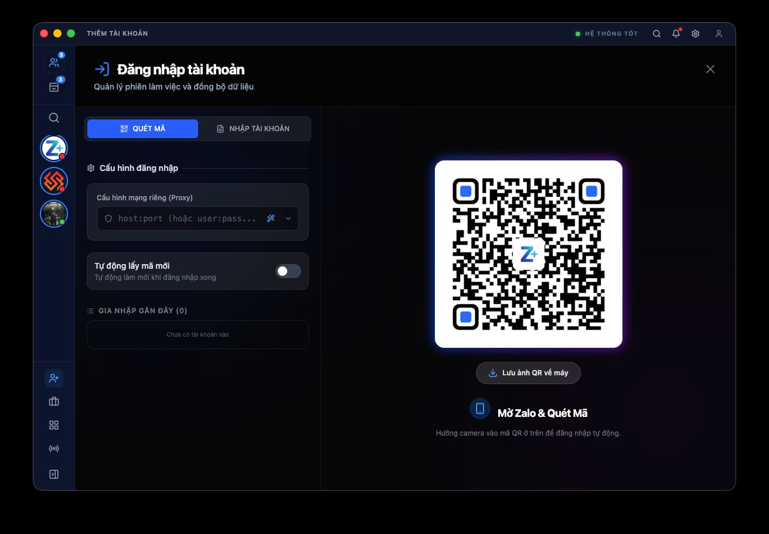769x534 pixels.
Task: Click the broadcast icon in the sidebar
Action: [53, 448]
